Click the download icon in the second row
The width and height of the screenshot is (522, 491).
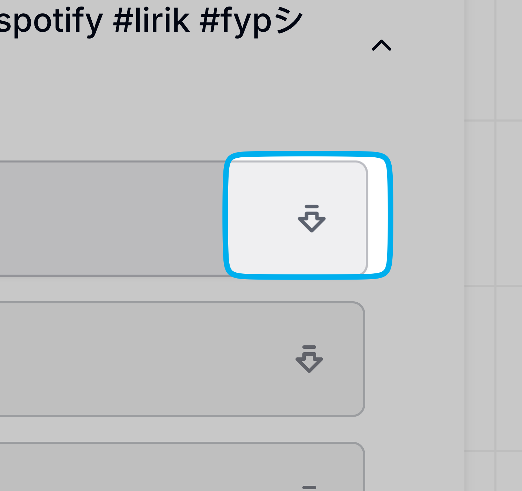(x=309, y=359)
